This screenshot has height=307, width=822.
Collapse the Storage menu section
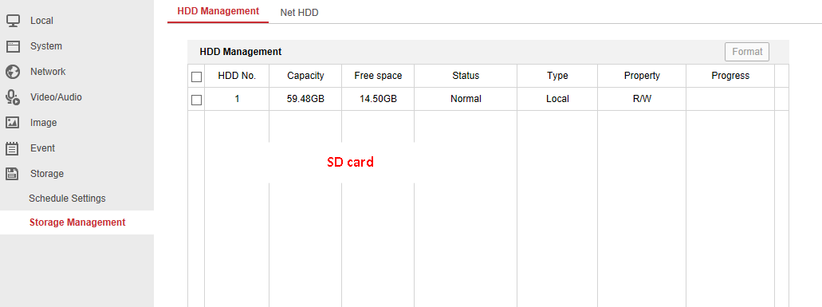(47, 173)
